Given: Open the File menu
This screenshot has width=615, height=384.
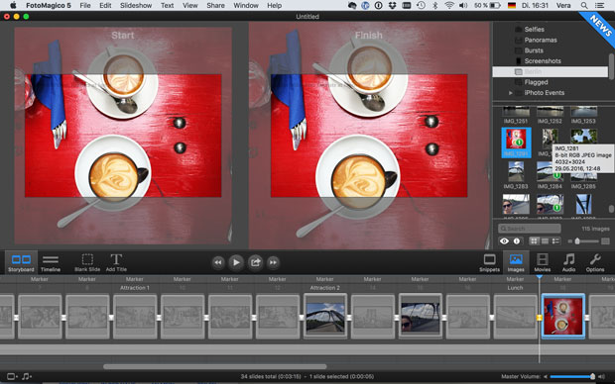Looking at the screenshot, I should 85,6.
